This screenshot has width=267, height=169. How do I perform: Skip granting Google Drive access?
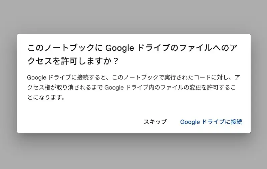tap(155, 122)
